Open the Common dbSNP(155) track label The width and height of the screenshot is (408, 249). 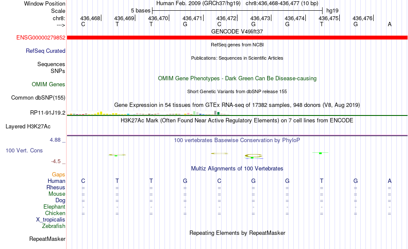coord(38,98)
